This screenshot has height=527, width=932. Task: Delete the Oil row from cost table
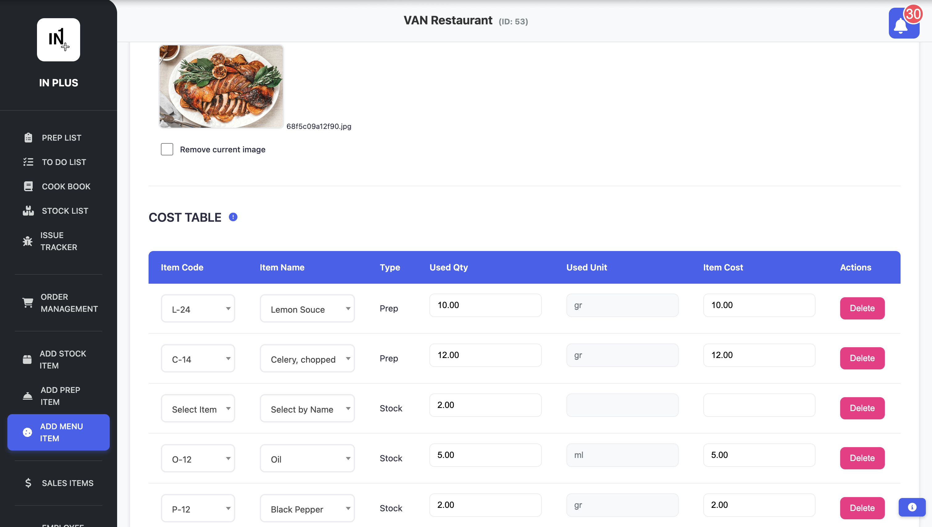coord(862,458)
